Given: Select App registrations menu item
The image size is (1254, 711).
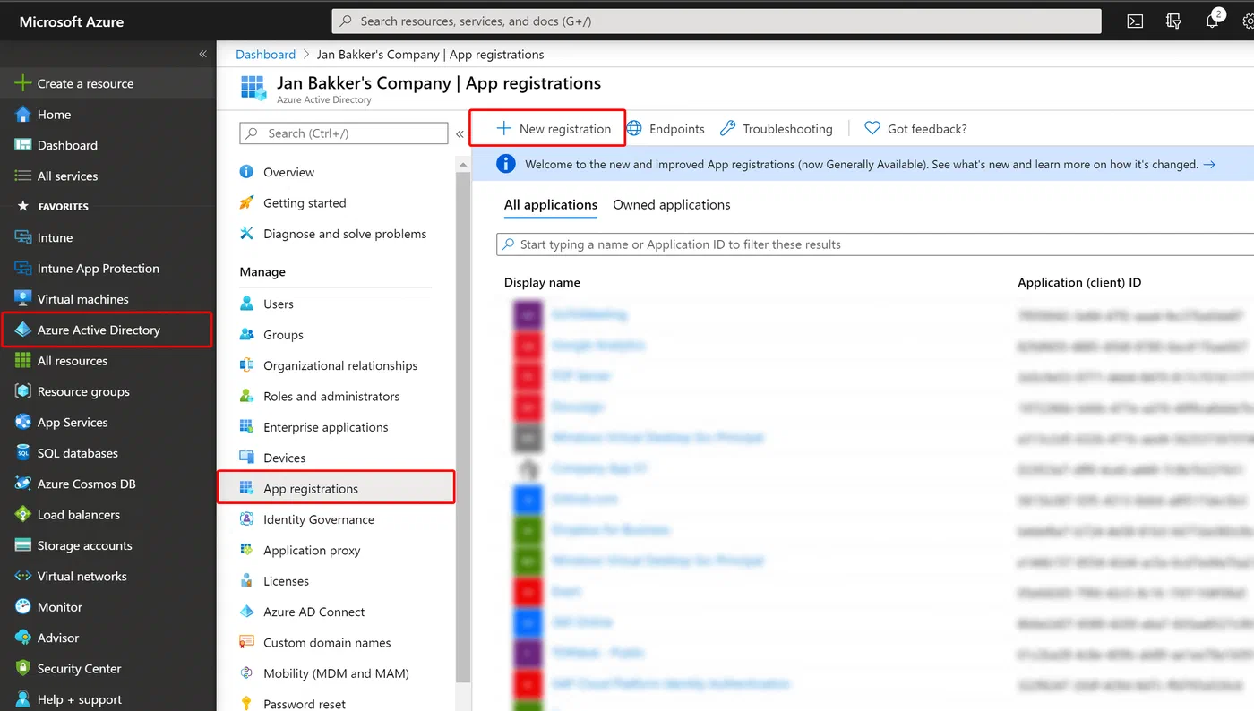Looking at the screenshot, I should coord(336,488).
